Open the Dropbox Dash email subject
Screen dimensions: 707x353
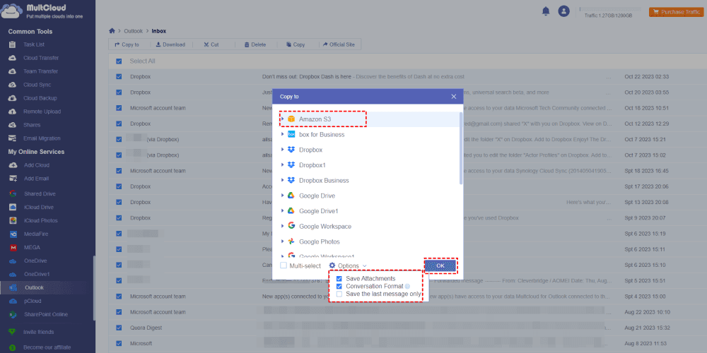point(307,76)
